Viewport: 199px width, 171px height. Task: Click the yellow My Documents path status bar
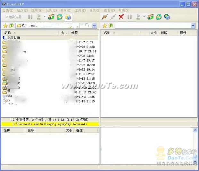[50, 124]
